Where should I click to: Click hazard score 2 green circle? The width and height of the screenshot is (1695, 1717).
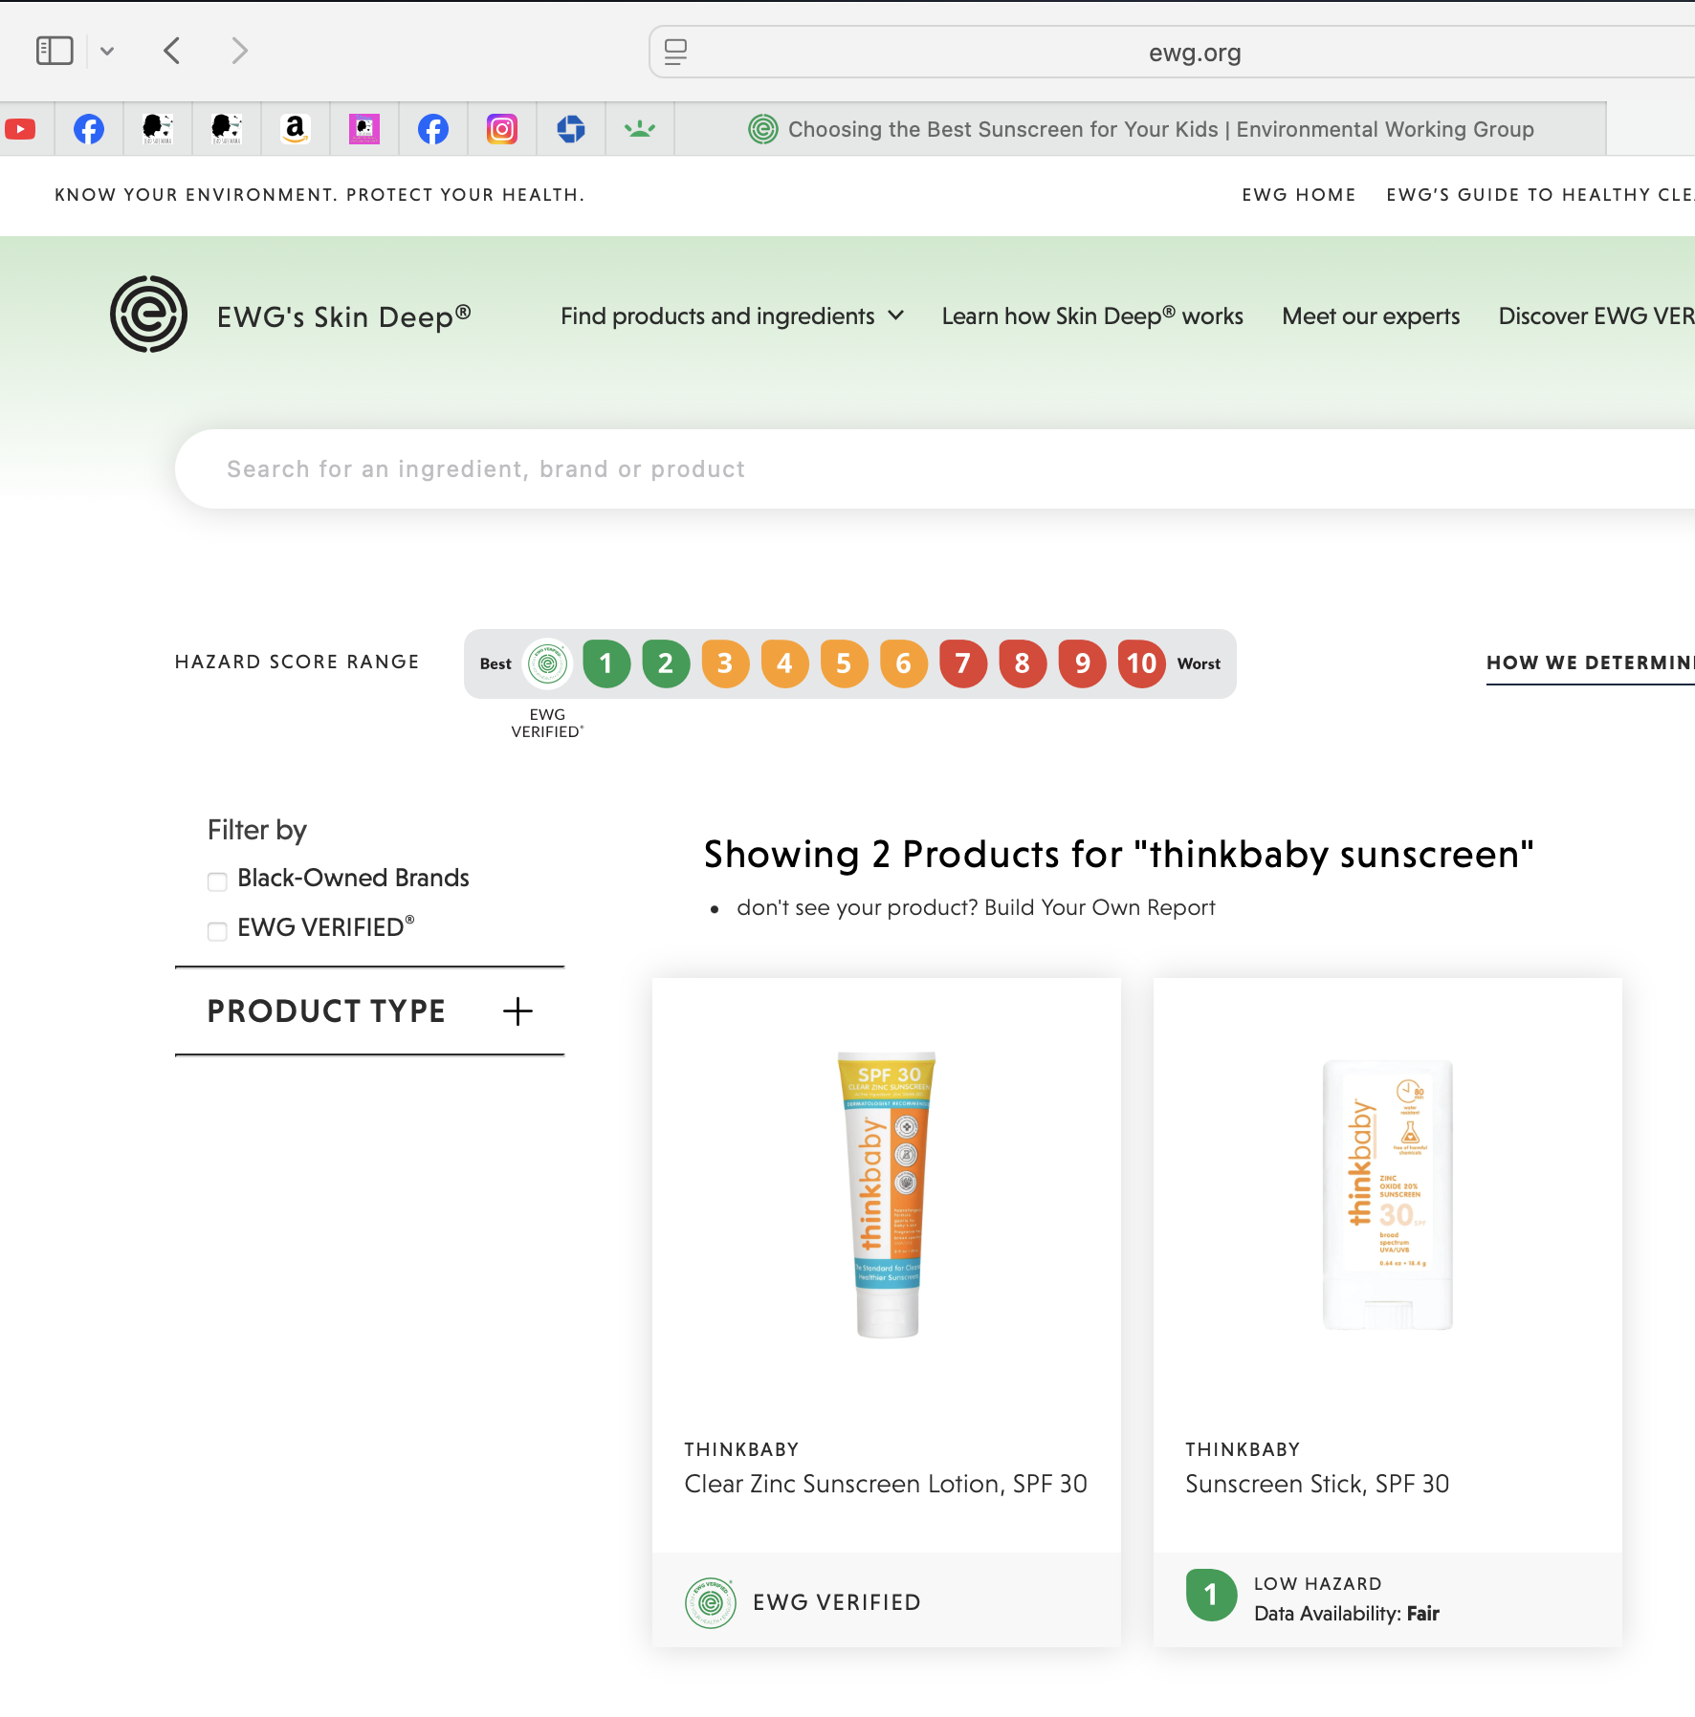click(x=666, y=663)
